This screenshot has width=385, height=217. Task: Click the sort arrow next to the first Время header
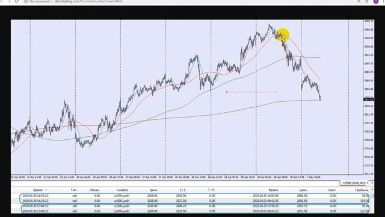[46, 190]
